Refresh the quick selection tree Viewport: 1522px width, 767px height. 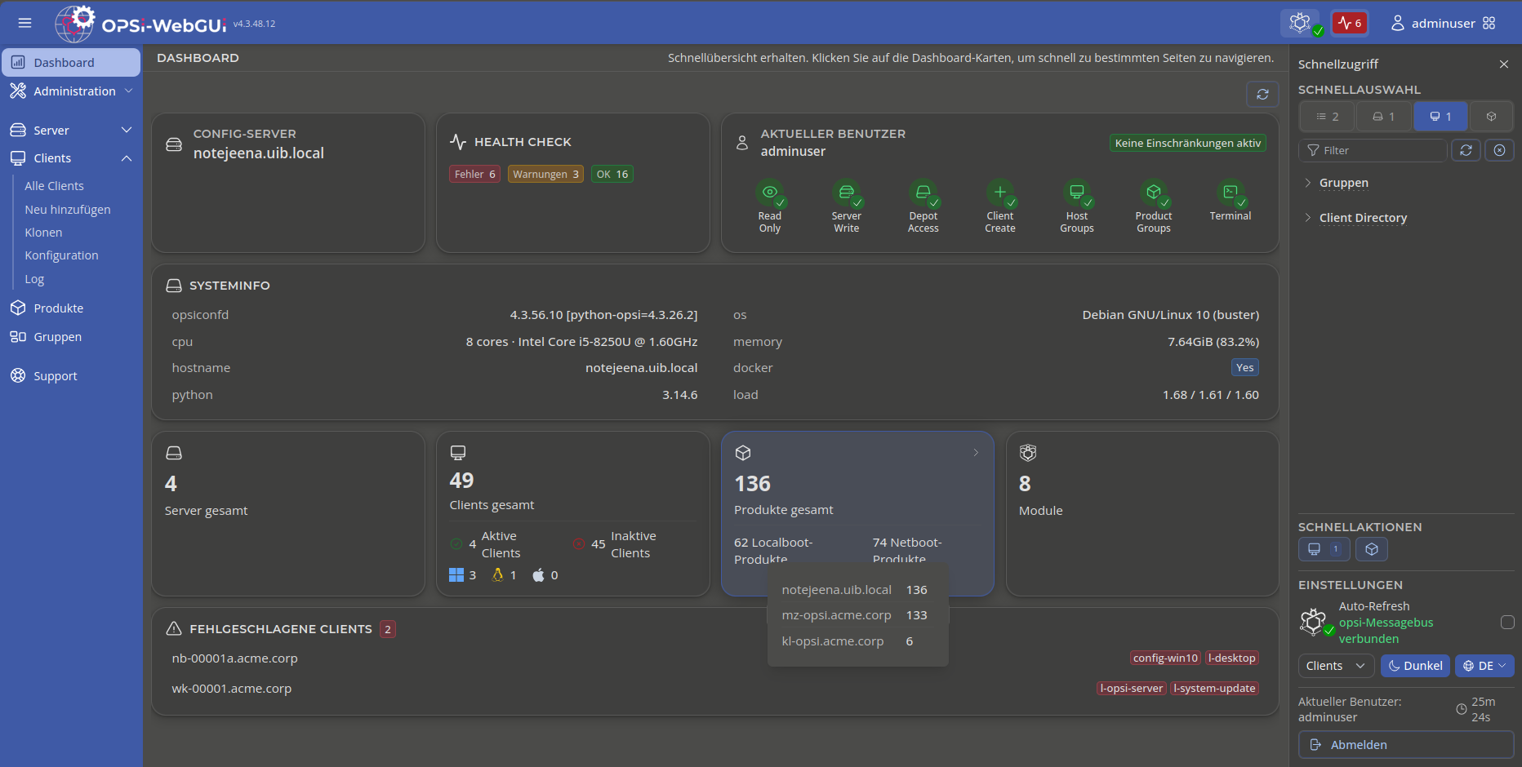coord(1466,150)
